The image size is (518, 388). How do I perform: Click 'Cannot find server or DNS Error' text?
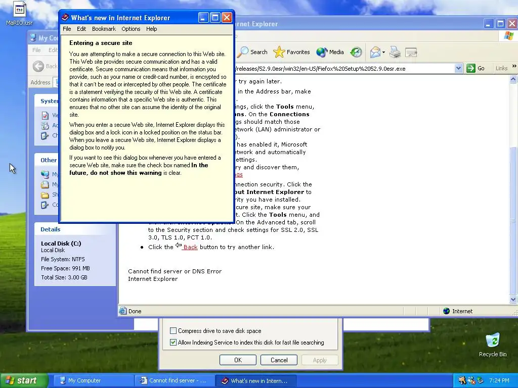point(175,271)
